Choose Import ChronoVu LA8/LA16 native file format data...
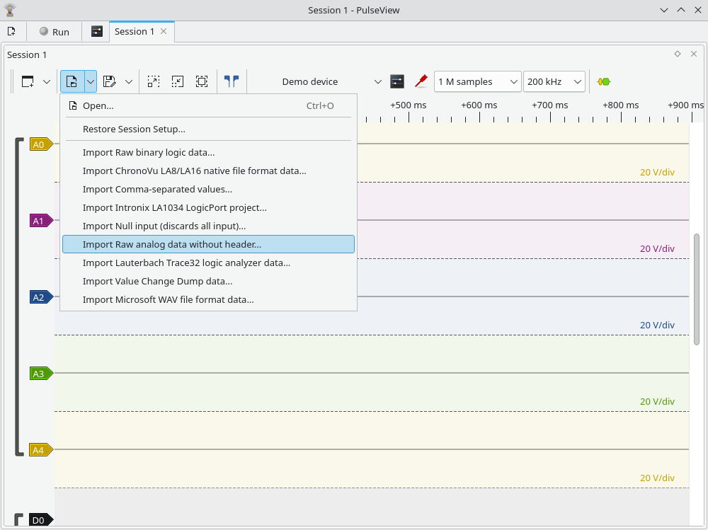 click(x=208, y=171)
